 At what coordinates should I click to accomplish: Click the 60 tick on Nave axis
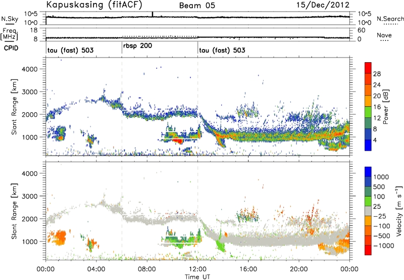[361, 30]
